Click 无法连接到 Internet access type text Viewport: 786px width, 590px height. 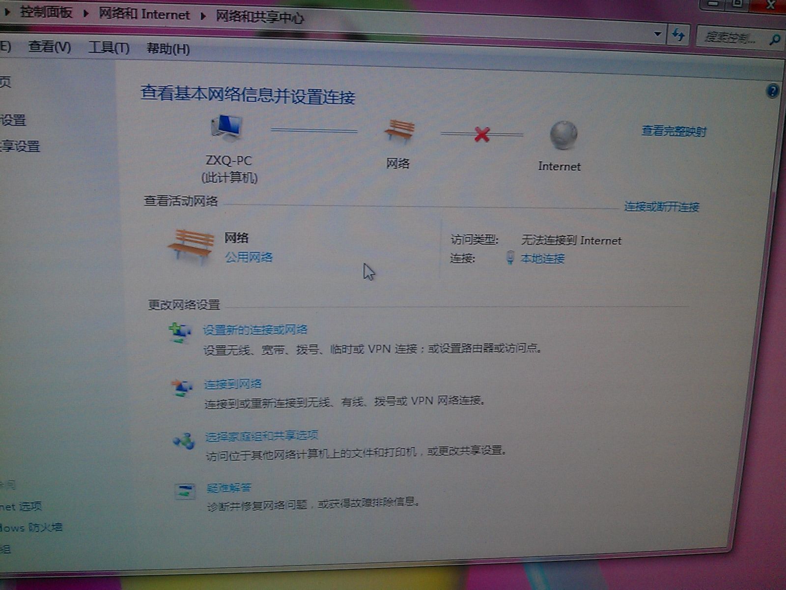point(571,240)
